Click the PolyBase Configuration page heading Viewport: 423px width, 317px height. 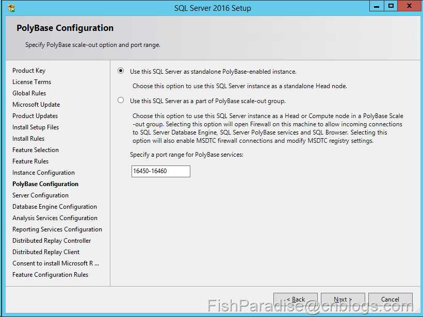click(x=65, y=28)
